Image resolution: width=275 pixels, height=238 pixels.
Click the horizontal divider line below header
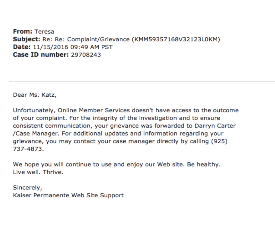[x=142, y=81]
